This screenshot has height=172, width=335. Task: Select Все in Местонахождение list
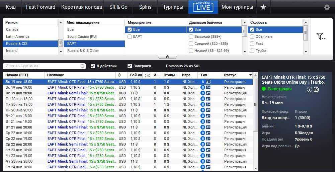point(94,30)
